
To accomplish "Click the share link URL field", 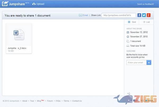I will [118, 15].
